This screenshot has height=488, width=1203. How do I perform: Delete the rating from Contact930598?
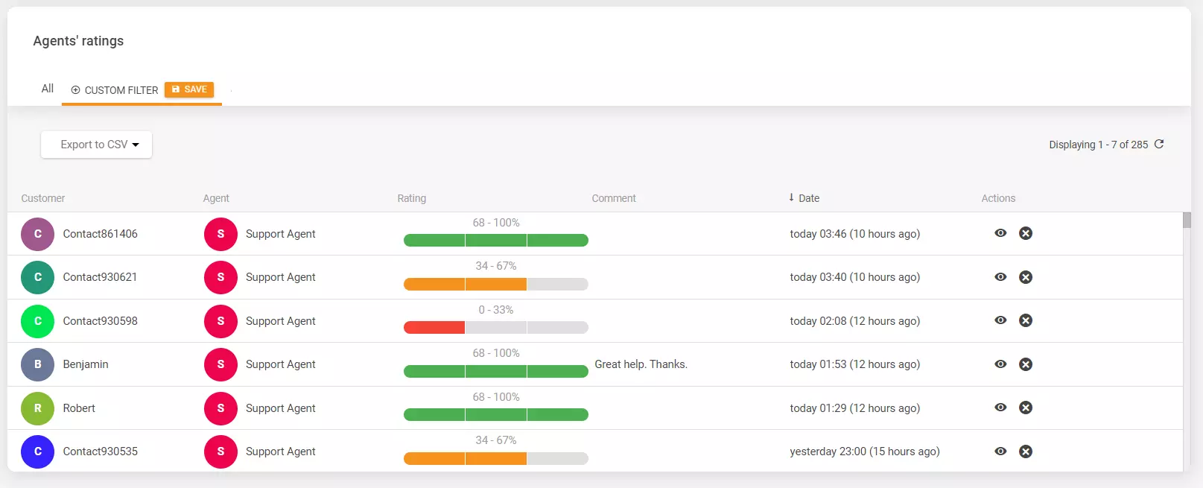[1026, 321]
